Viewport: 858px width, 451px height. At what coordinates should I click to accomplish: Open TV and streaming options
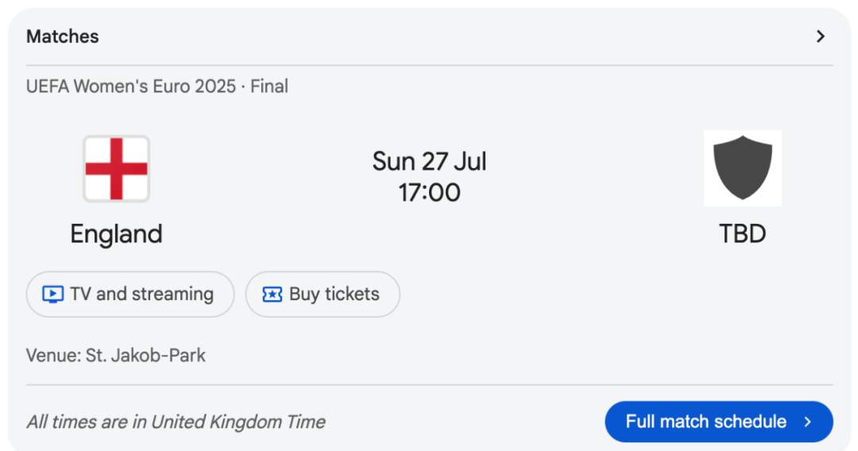[130, 294]
